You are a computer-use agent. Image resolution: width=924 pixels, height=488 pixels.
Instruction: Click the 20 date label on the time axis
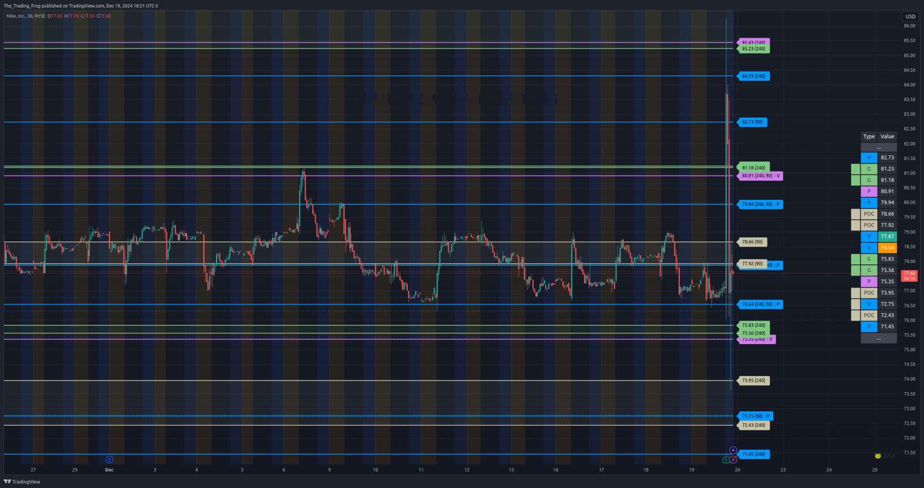coord(737,470)
